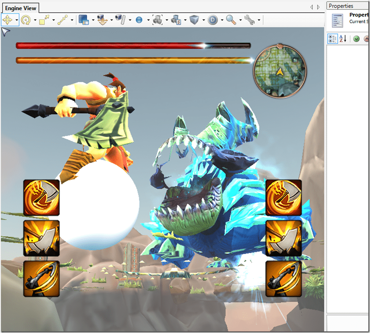Open the Move tool dropdown arrow

(16, 20)
